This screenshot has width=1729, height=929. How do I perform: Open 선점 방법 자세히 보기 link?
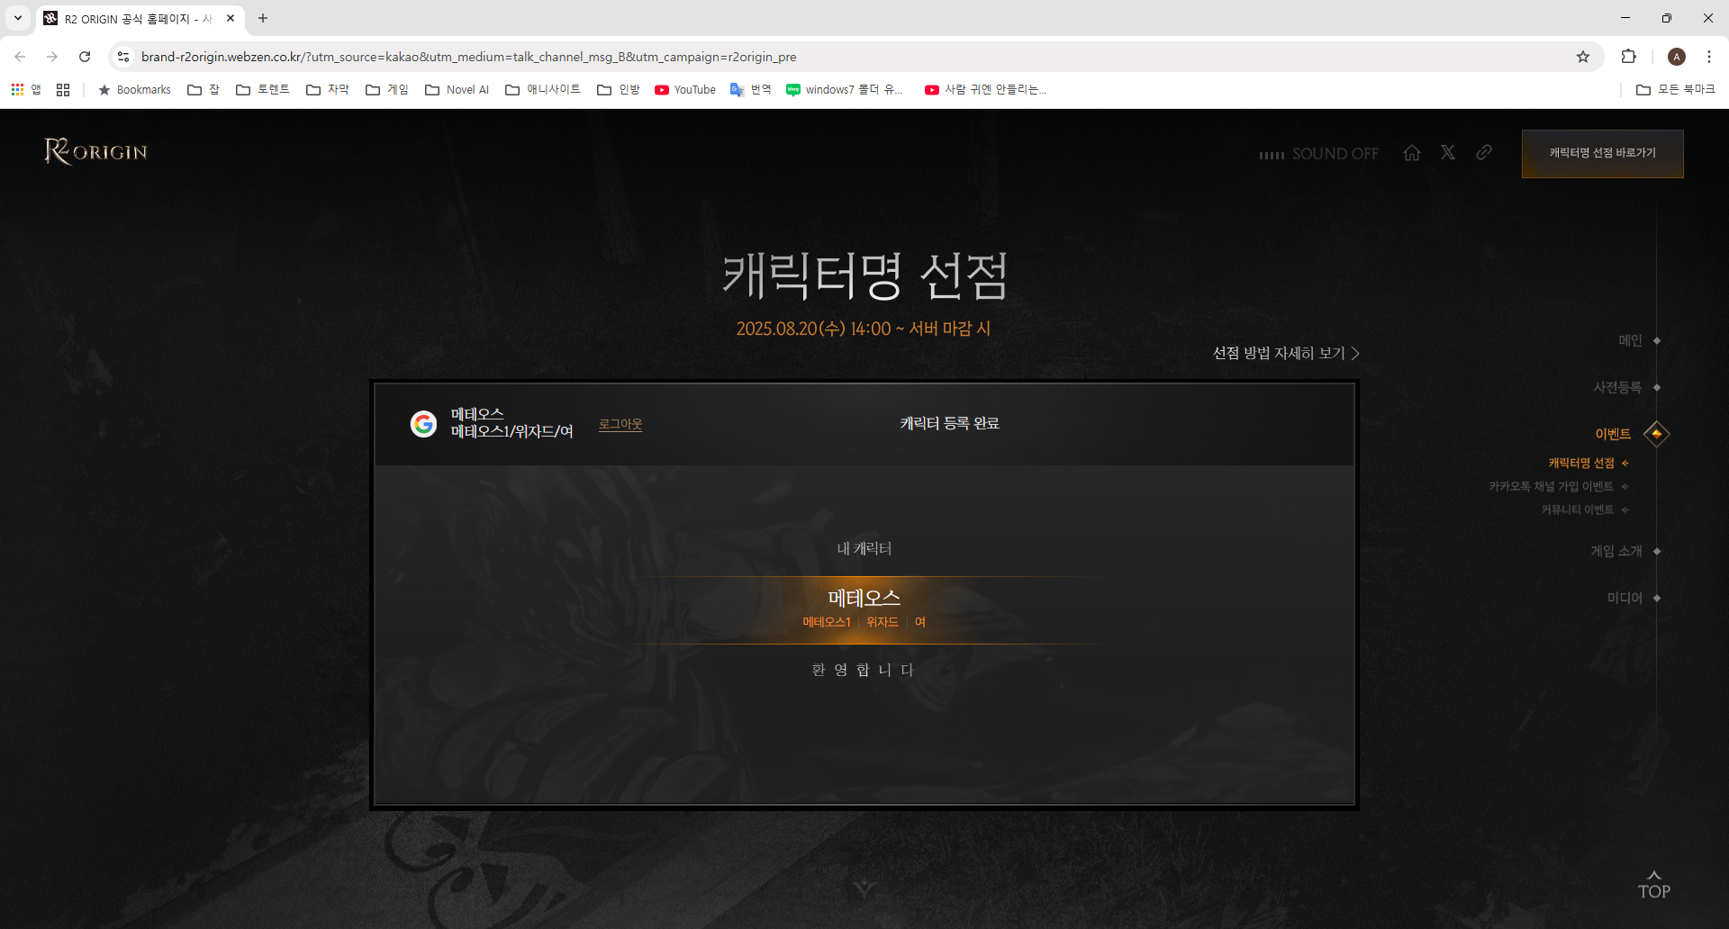click(1286, 353)
